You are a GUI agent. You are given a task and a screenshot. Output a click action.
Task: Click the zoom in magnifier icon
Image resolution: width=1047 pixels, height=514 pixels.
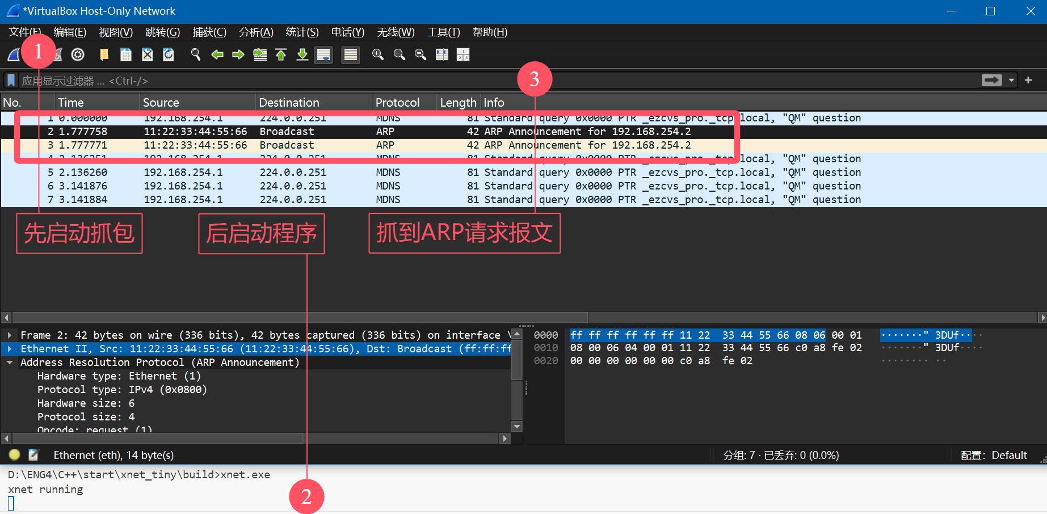pos(377,54)
